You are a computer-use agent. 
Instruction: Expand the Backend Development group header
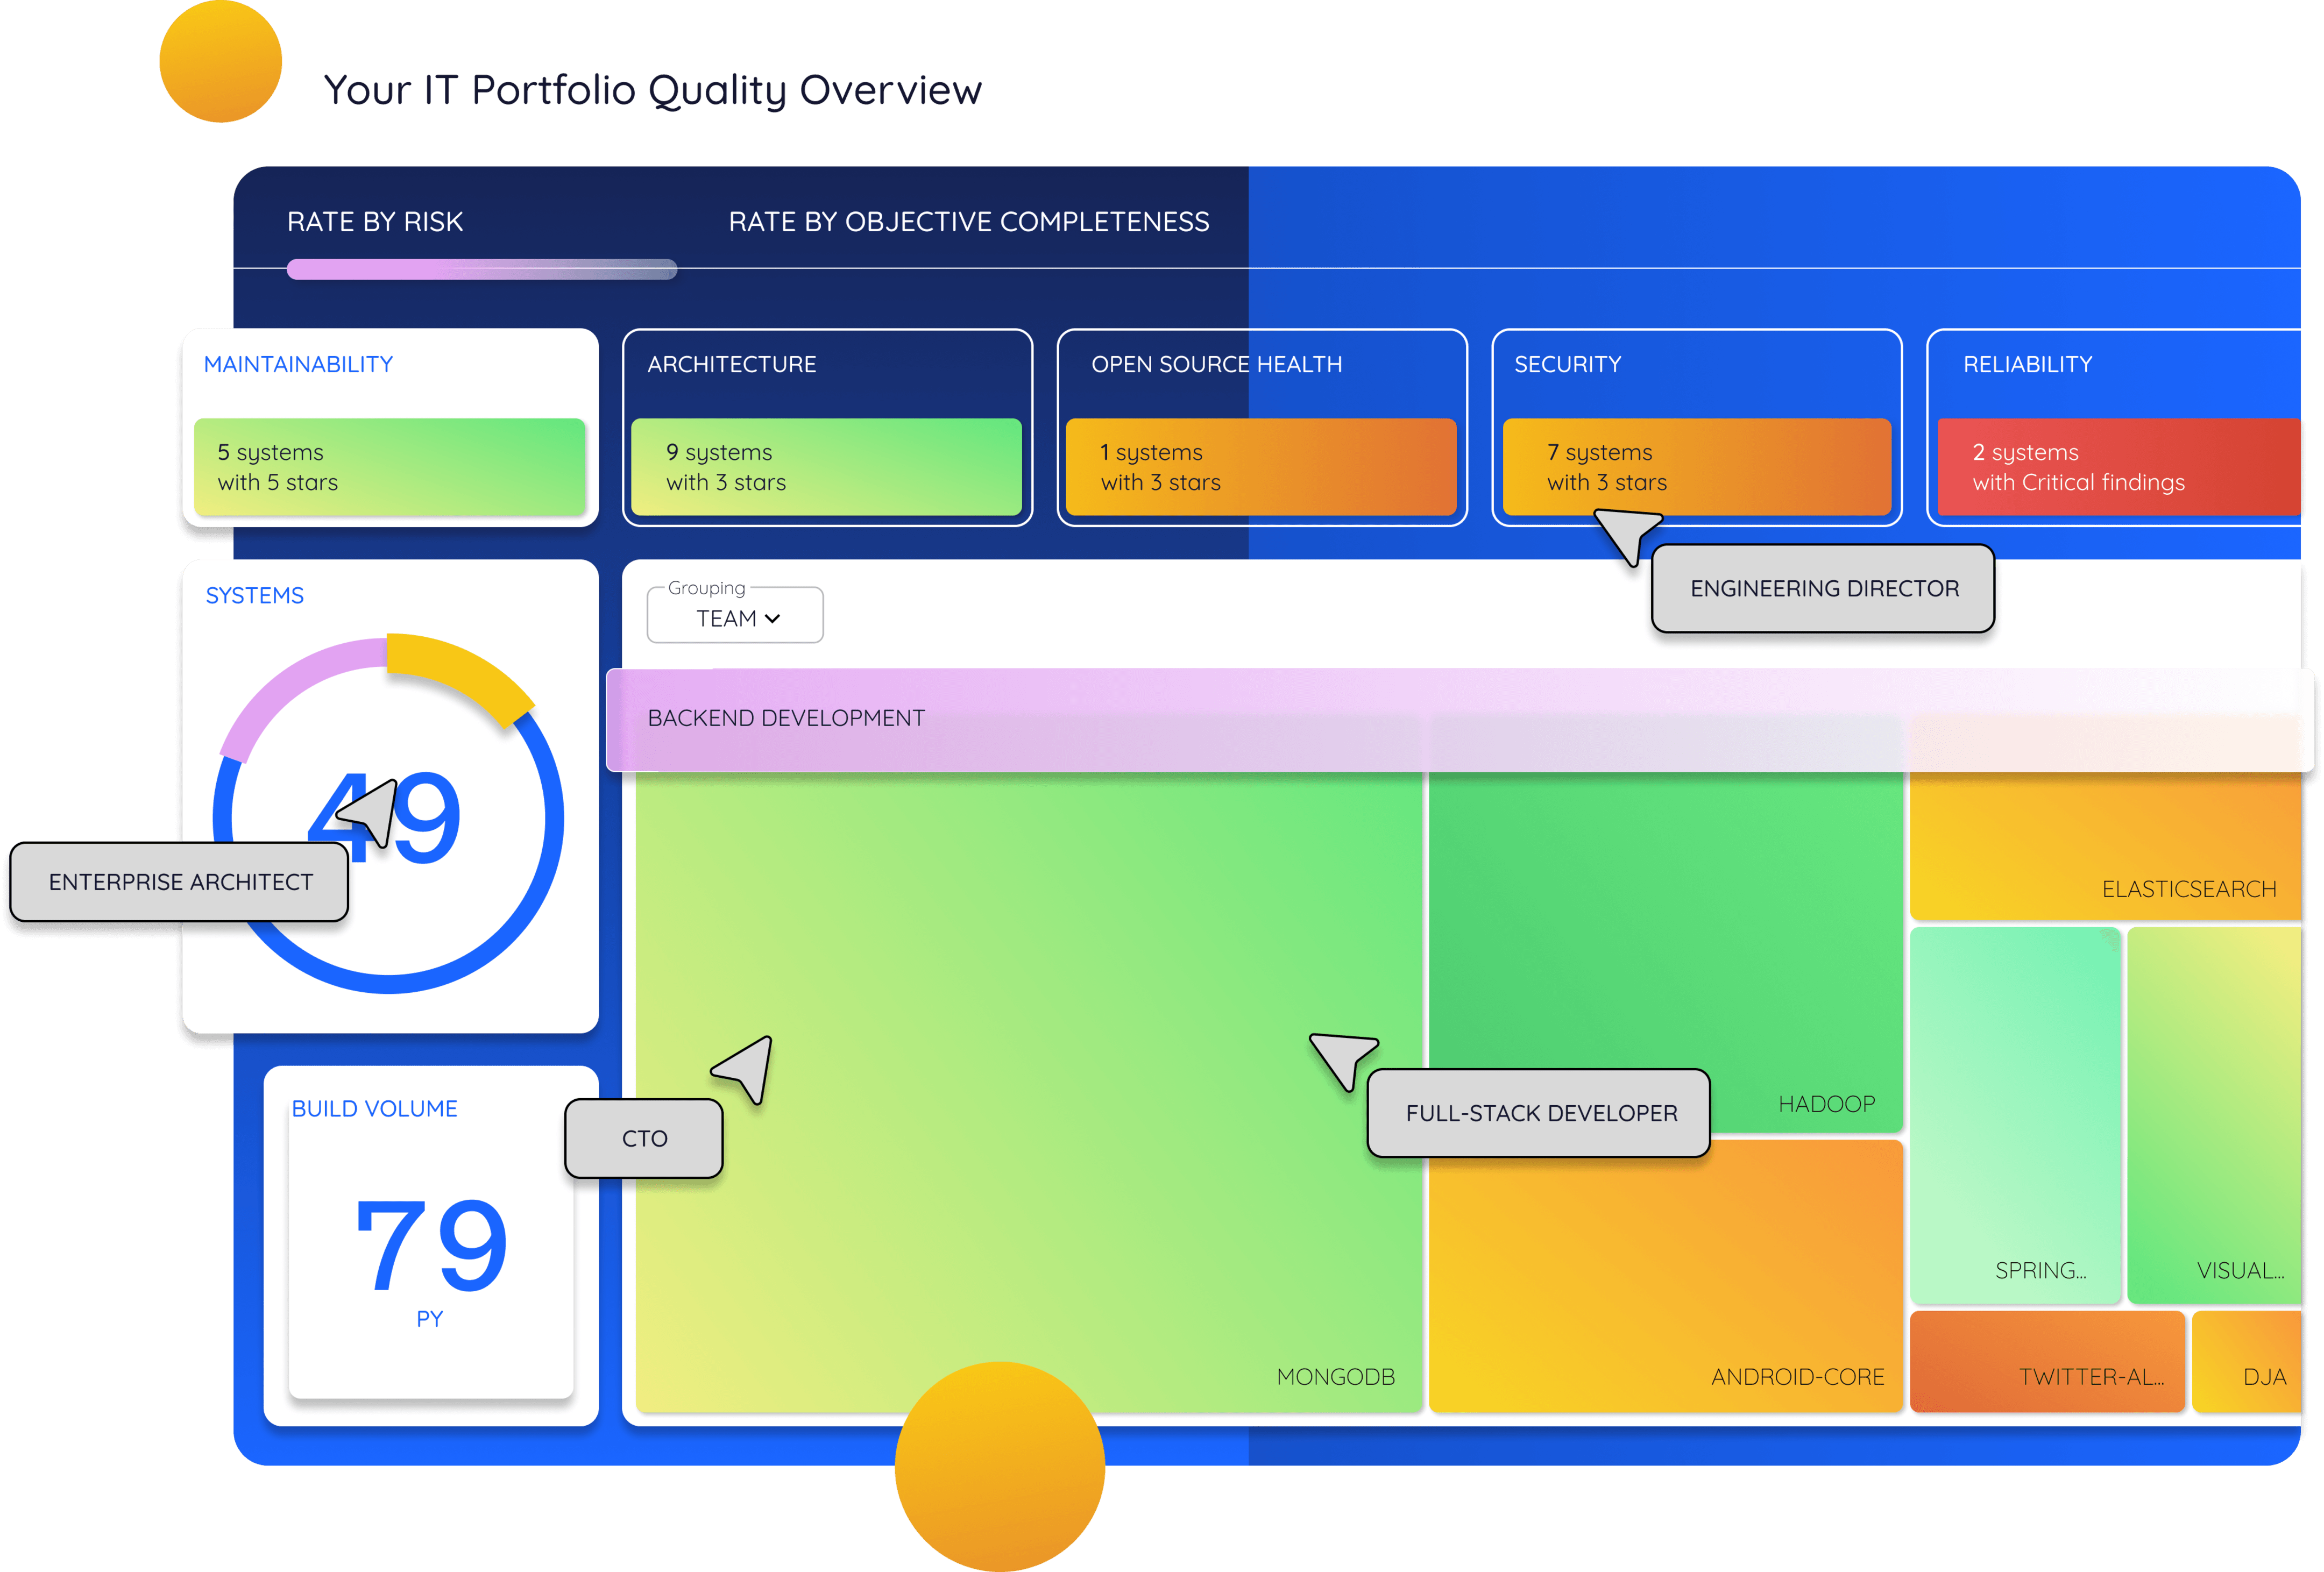[x=786, y=719]
